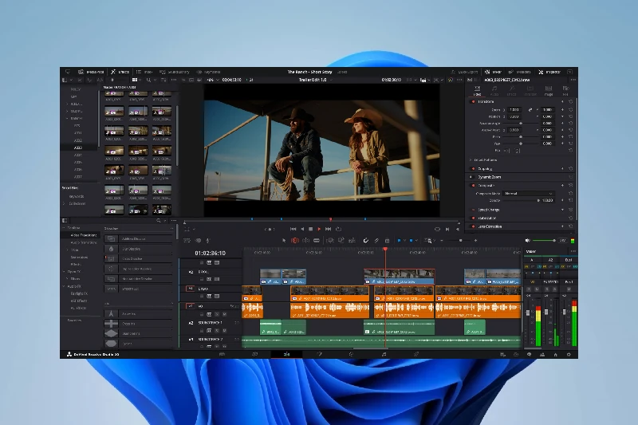Click the Quick Export button
This screenshot has height=425, width=638.
465,72
